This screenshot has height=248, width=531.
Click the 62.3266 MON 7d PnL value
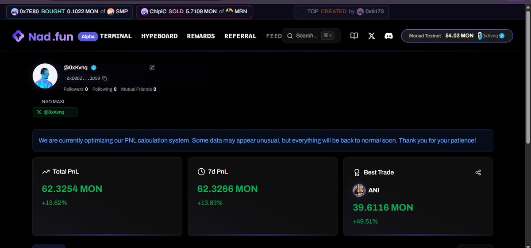(x=227, y=189)
